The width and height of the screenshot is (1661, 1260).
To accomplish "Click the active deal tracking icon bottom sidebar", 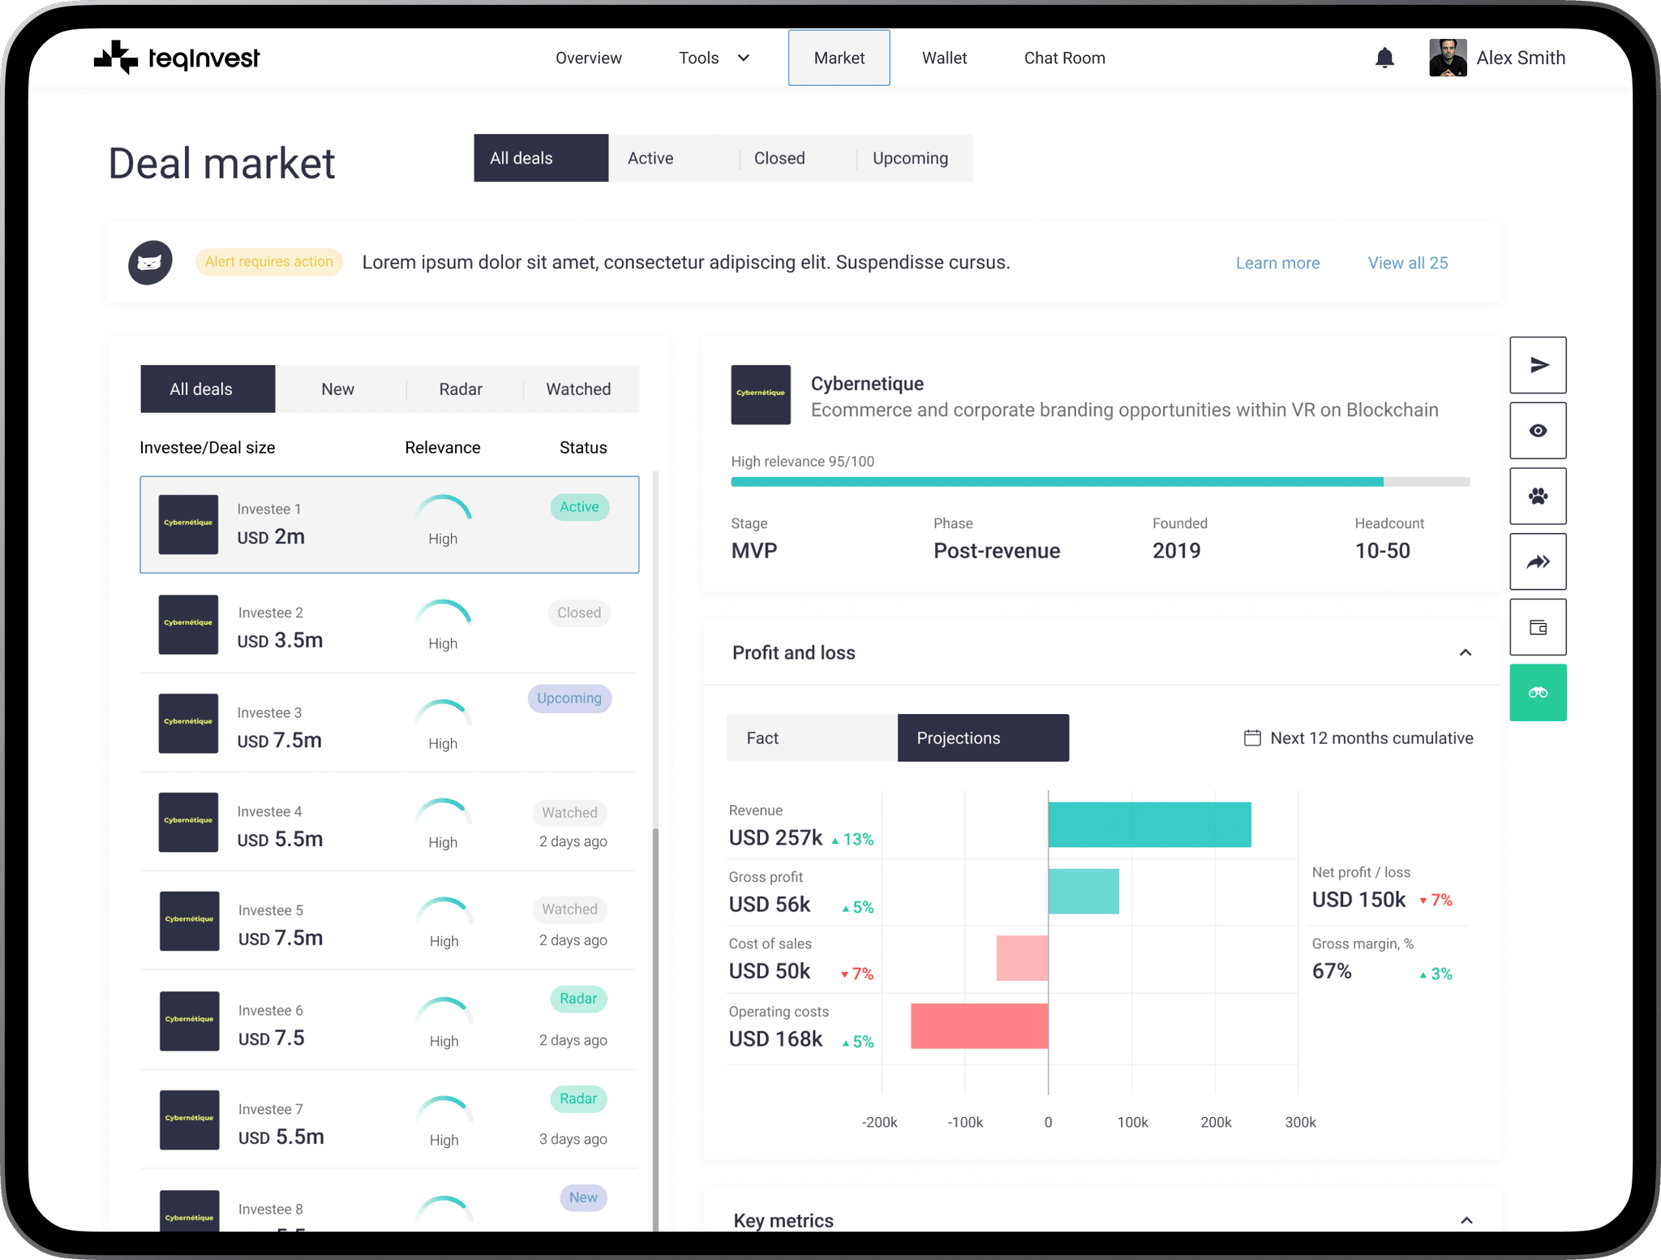I will [1537, 691].
